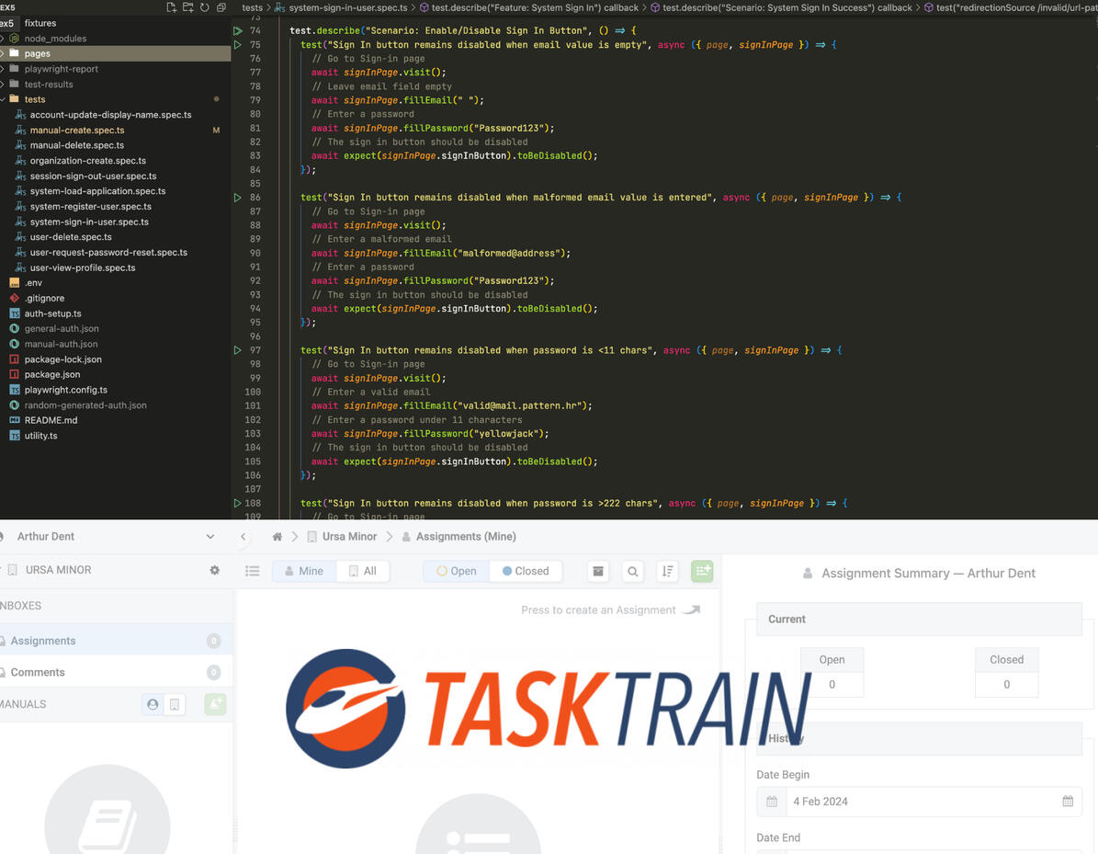Expand the Arthur Dent user dropdown
The height and width of the screenshot is (854, 1098).
(210, 537)
